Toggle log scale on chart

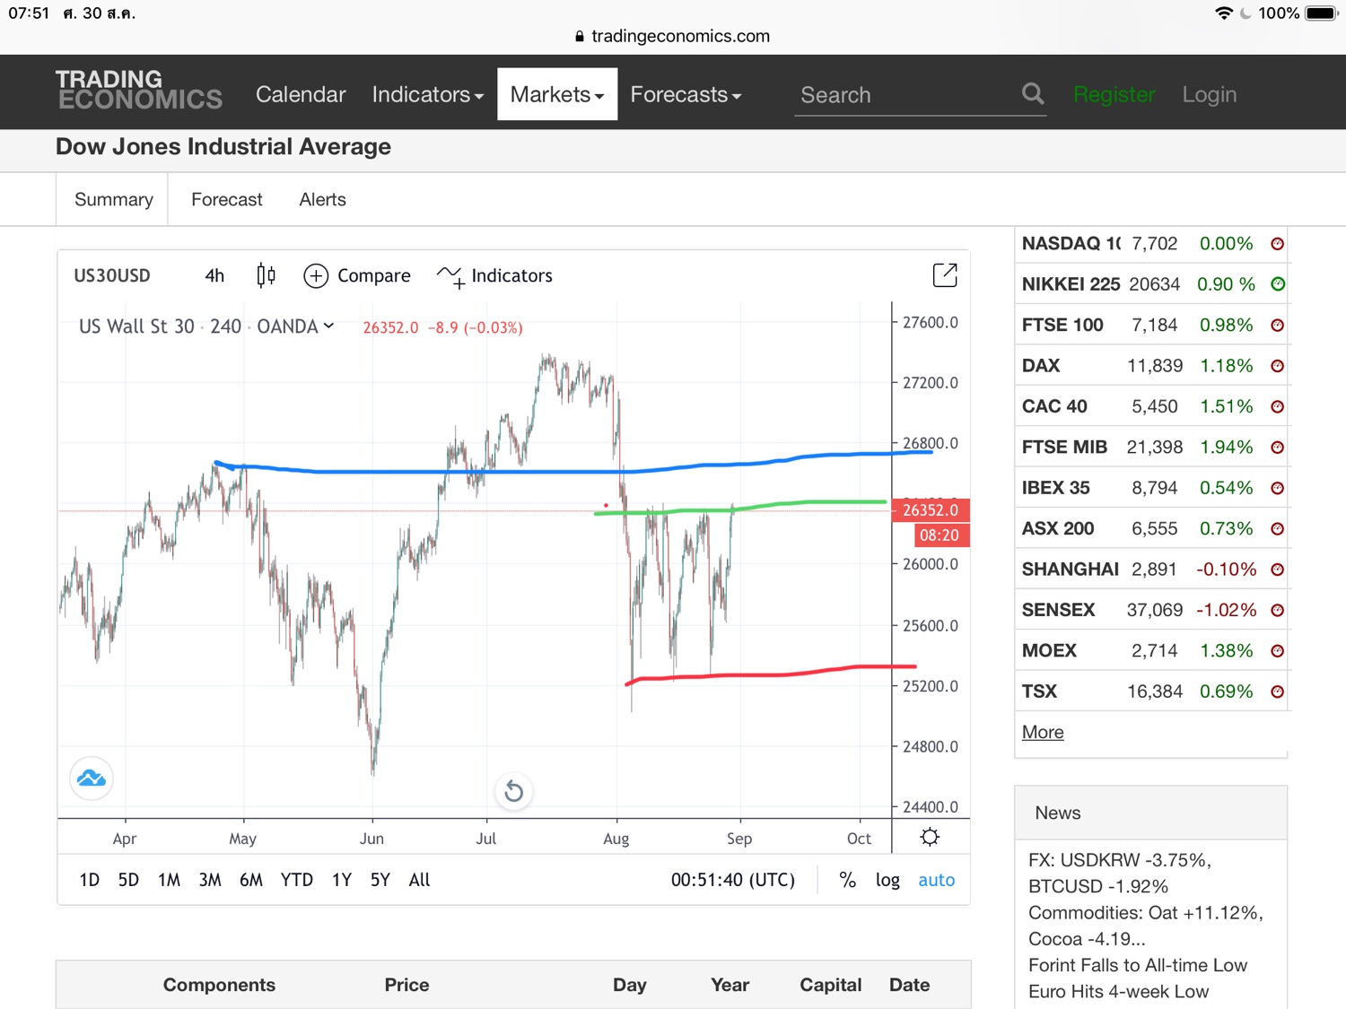[x=887, y=880]
